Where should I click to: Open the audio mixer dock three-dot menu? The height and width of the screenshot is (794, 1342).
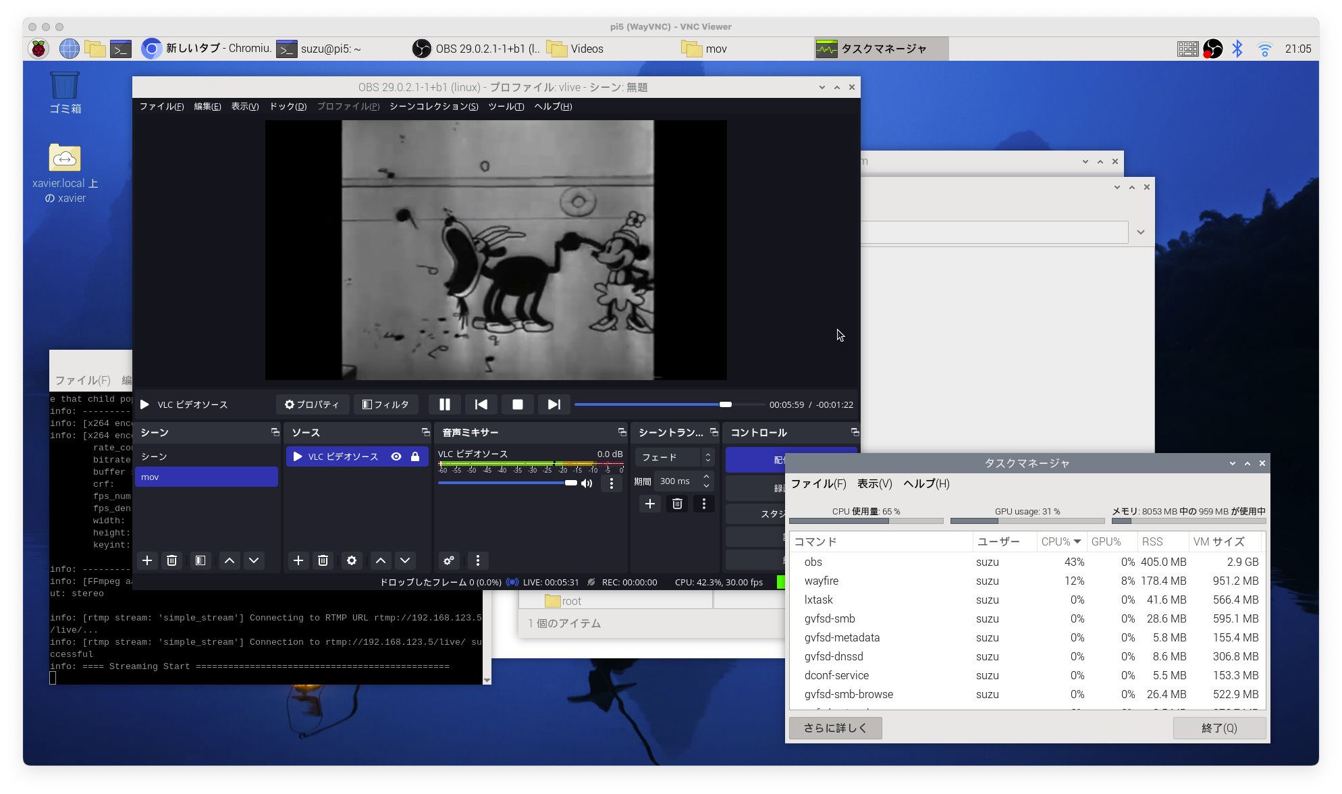(x=478, y=560)
